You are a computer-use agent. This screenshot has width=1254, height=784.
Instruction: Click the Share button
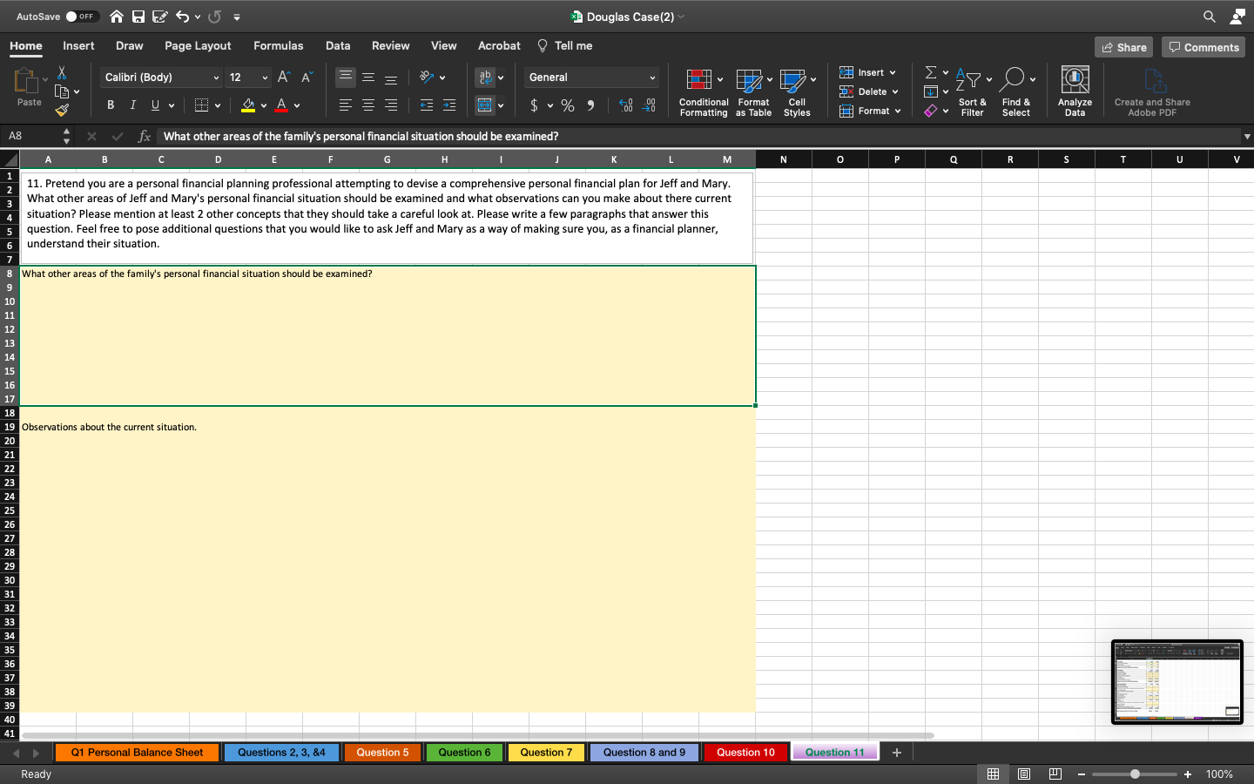[1123, 47]
